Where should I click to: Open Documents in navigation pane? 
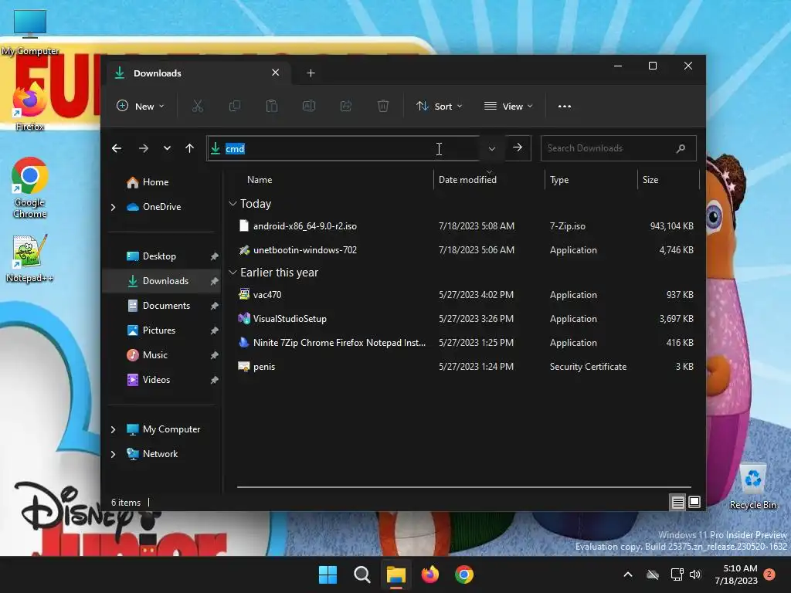click(x=166, y=306)
